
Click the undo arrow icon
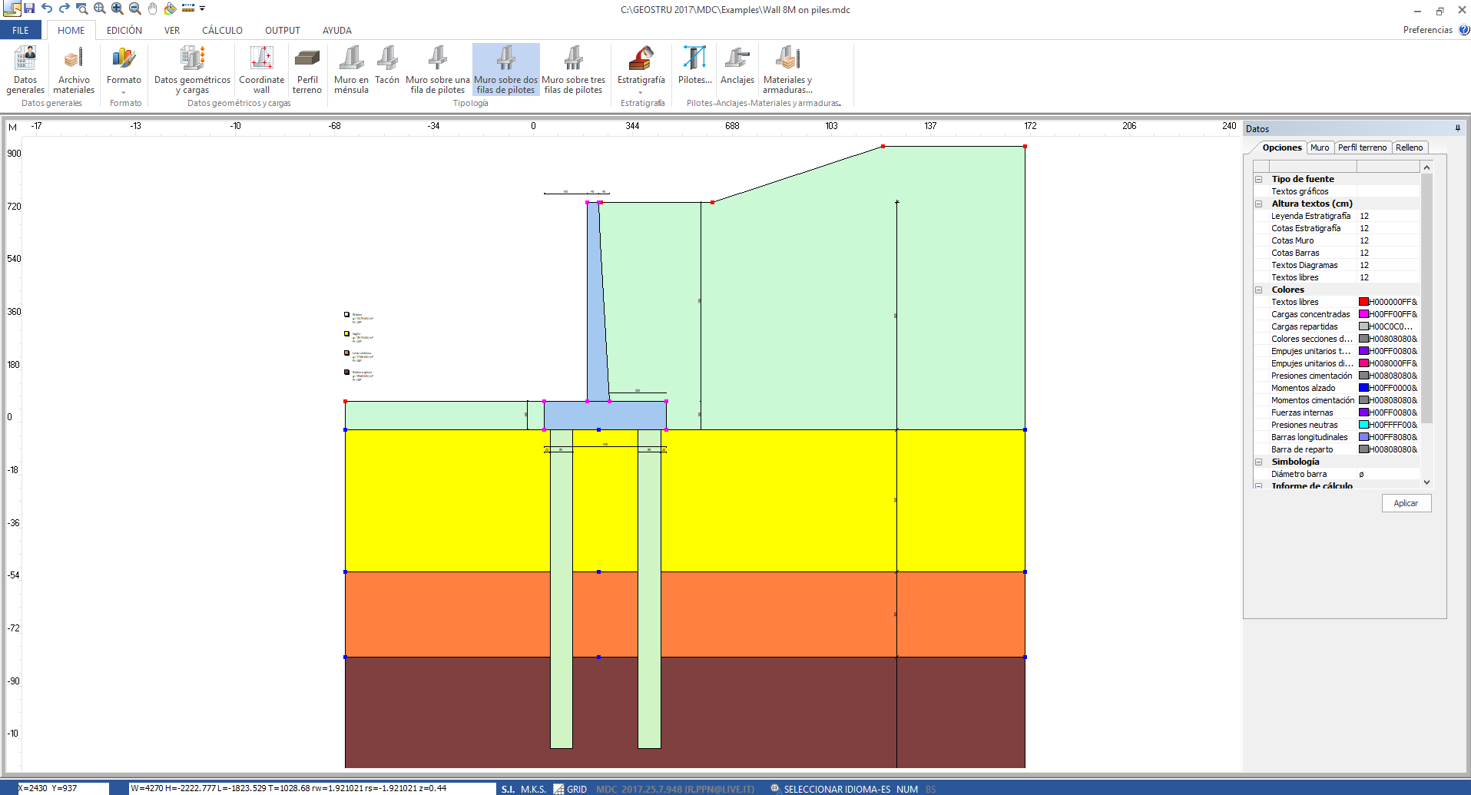coord(47,8)
